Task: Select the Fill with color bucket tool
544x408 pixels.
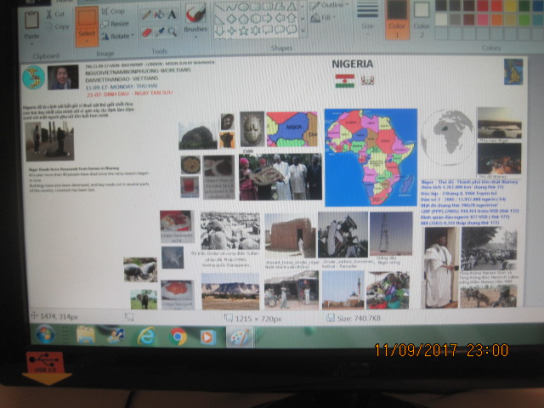Action: (159, 15)
